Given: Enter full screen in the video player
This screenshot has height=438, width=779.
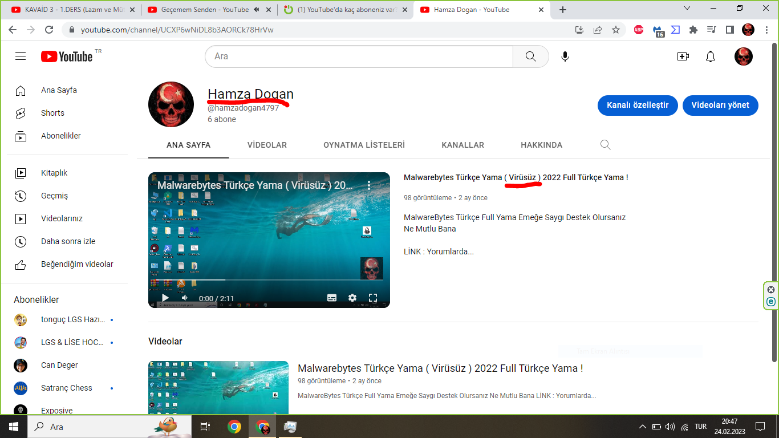Looking at the screenshot, I should 373,298.
